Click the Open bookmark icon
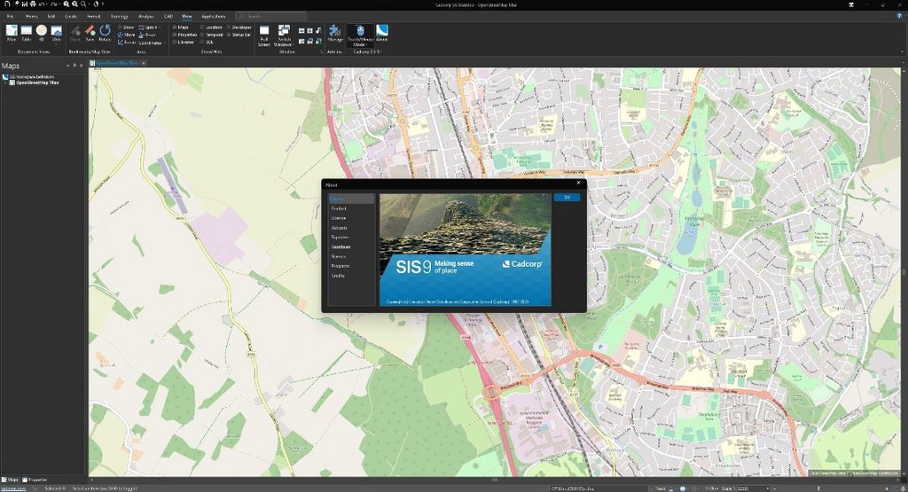The image size is (908, 492). click(x=75, y=33)
